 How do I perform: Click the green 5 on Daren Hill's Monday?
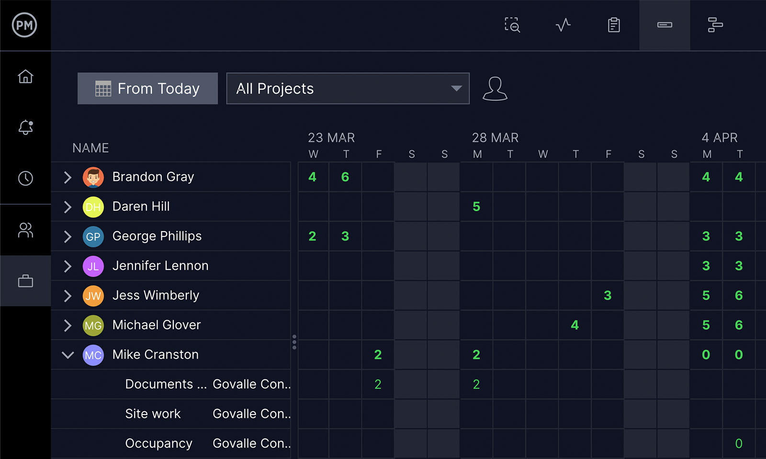pos(476,207)
